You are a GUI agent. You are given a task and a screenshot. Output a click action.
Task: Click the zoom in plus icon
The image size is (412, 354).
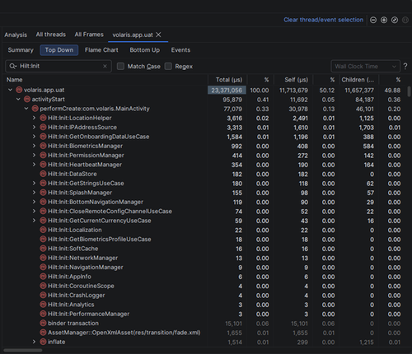(384, 20)
